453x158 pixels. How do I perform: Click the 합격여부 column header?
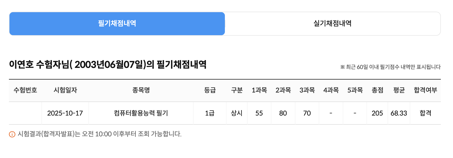point(425,90)
